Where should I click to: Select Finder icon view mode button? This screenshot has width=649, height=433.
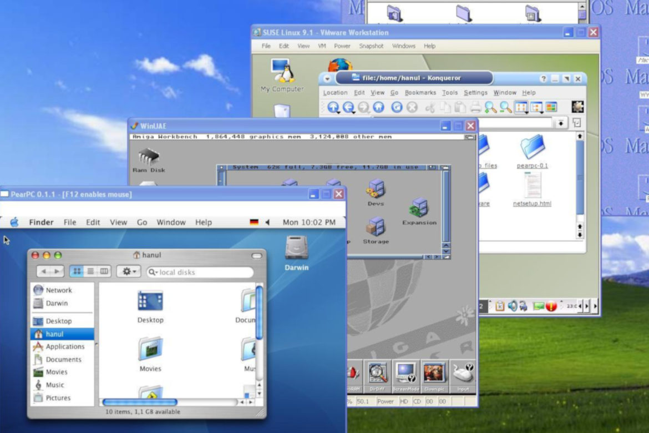[77, 271]
